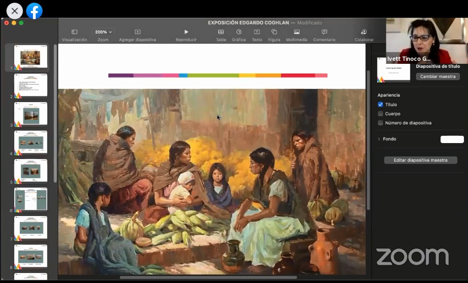Viewport: 468px width, 283px height.
Task: Select the market painting on the slide
Action: point(212,182)
